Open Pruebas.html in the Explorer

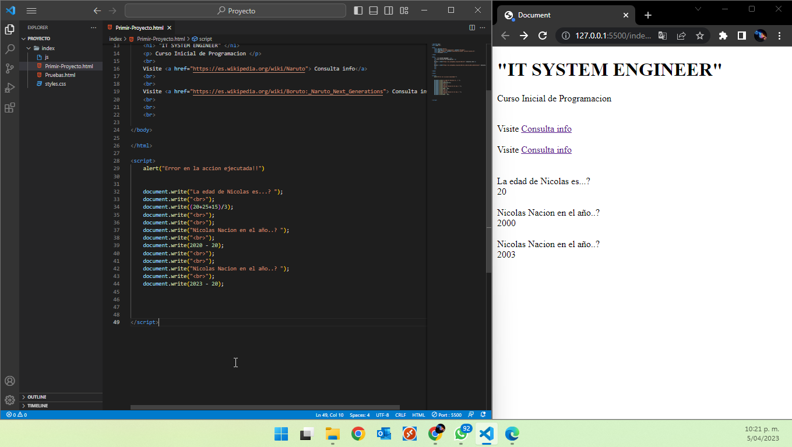point(61,75)
